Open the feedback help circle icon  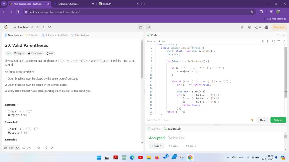(x=52, y=148)
